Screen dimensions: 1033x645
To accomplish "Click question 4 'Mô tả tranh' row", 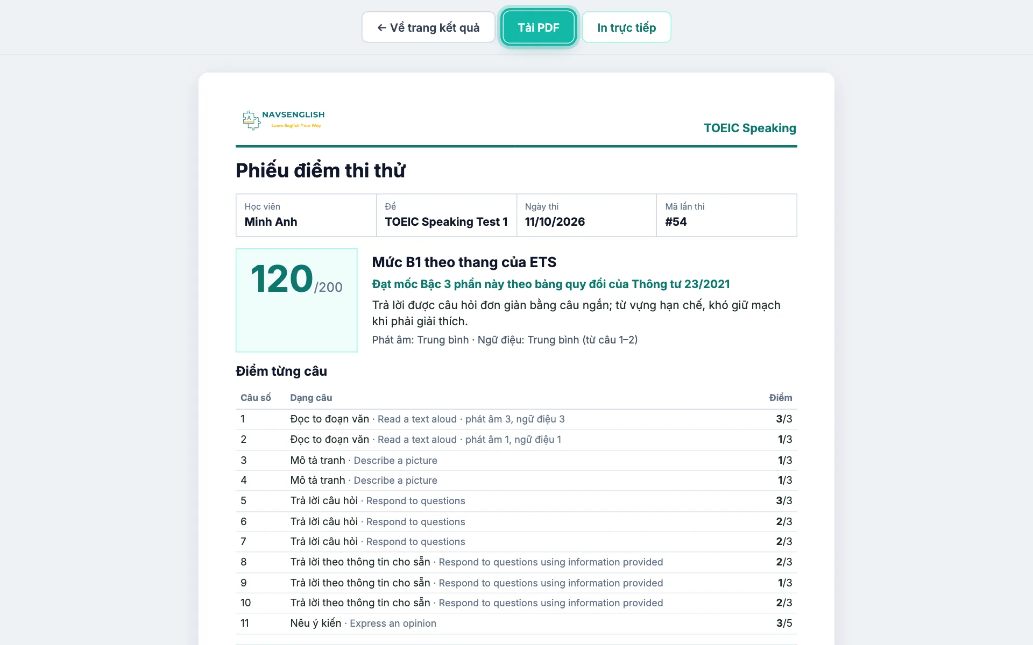I will point(516,481).
